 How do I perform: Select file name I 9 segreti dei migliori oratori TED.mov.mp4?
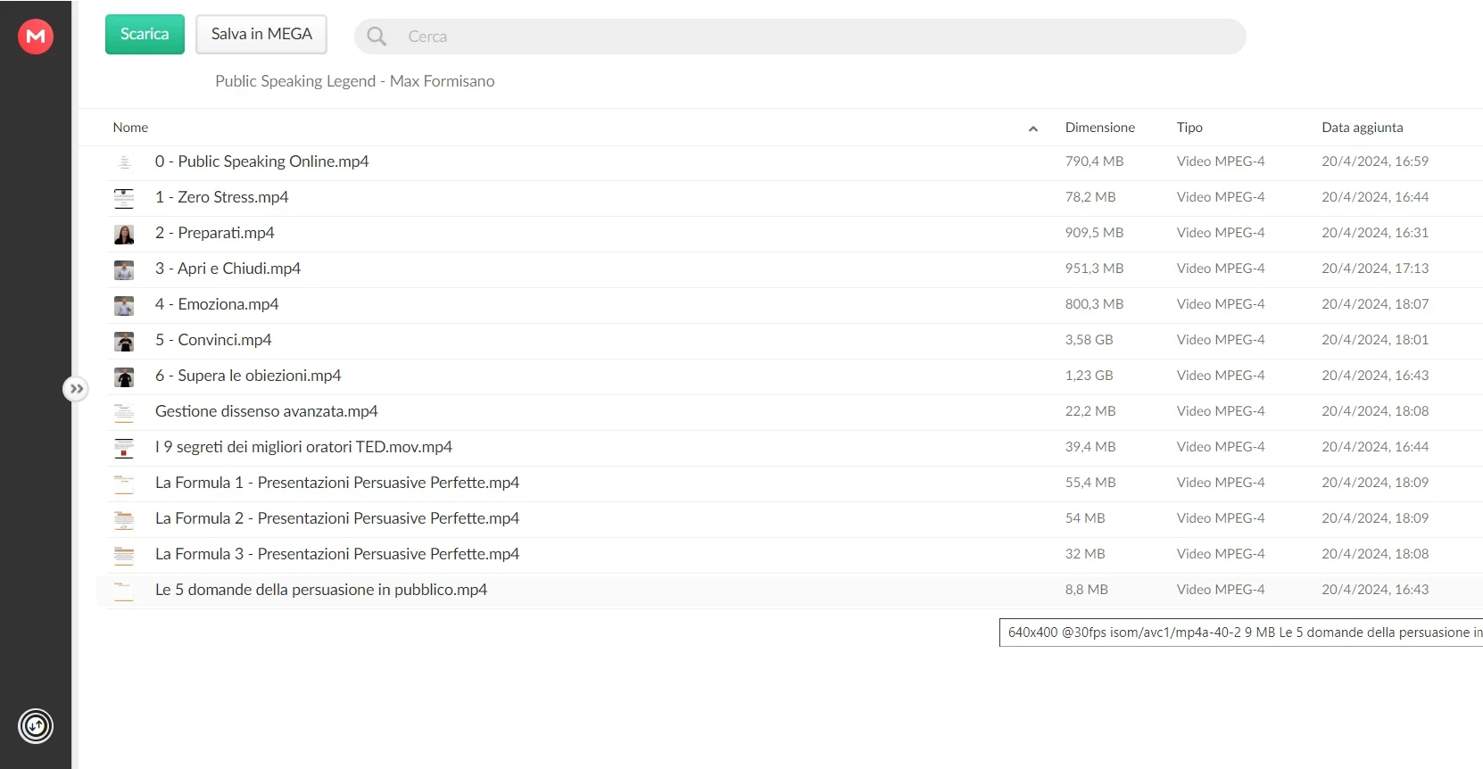click(303, 447)
